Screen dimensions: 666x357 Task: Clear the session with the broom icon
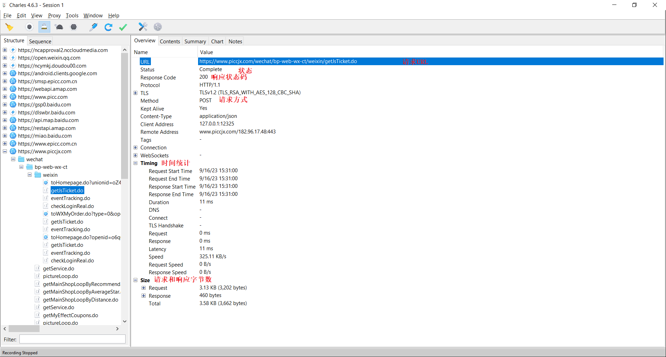(9, 27)
